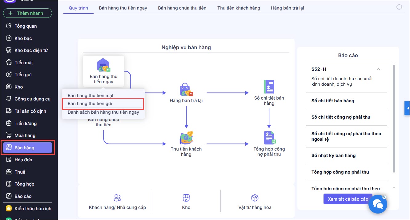
Task: Open the Sổ nhật ký bán hàng report link
Action: point(333,155)
